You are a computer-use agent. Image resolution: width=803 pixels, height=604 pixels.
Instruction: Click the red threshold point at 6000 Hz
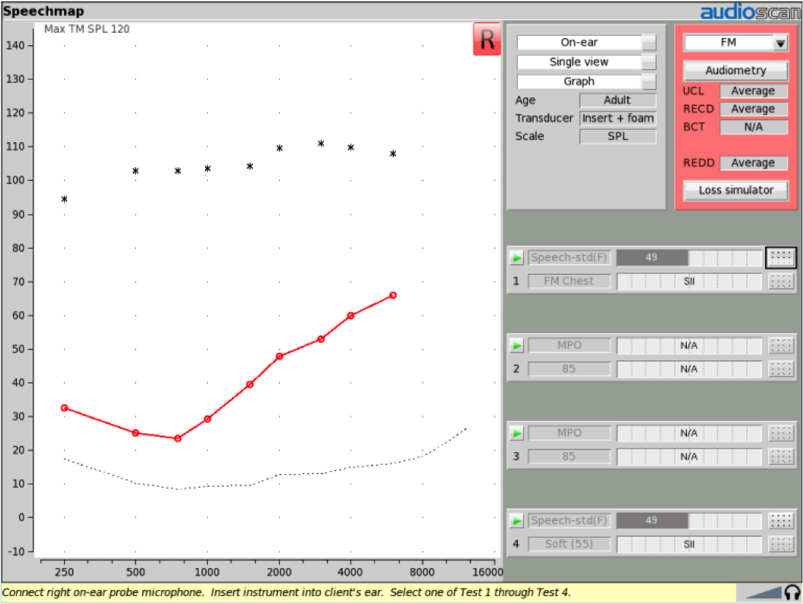393,295
